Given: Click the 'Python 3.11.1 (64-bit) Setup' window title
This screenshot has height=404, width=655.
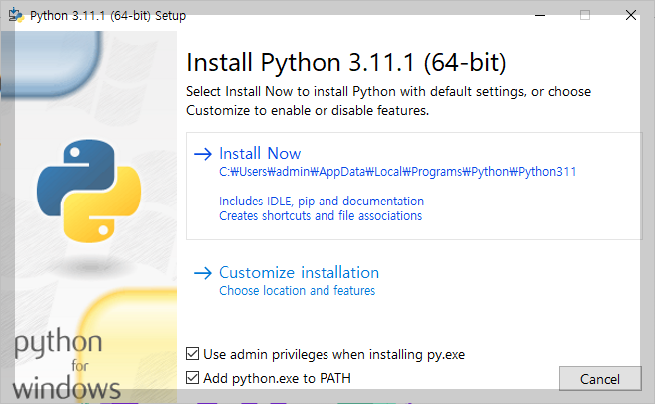Looking at the screenshot, I should 108,15.
